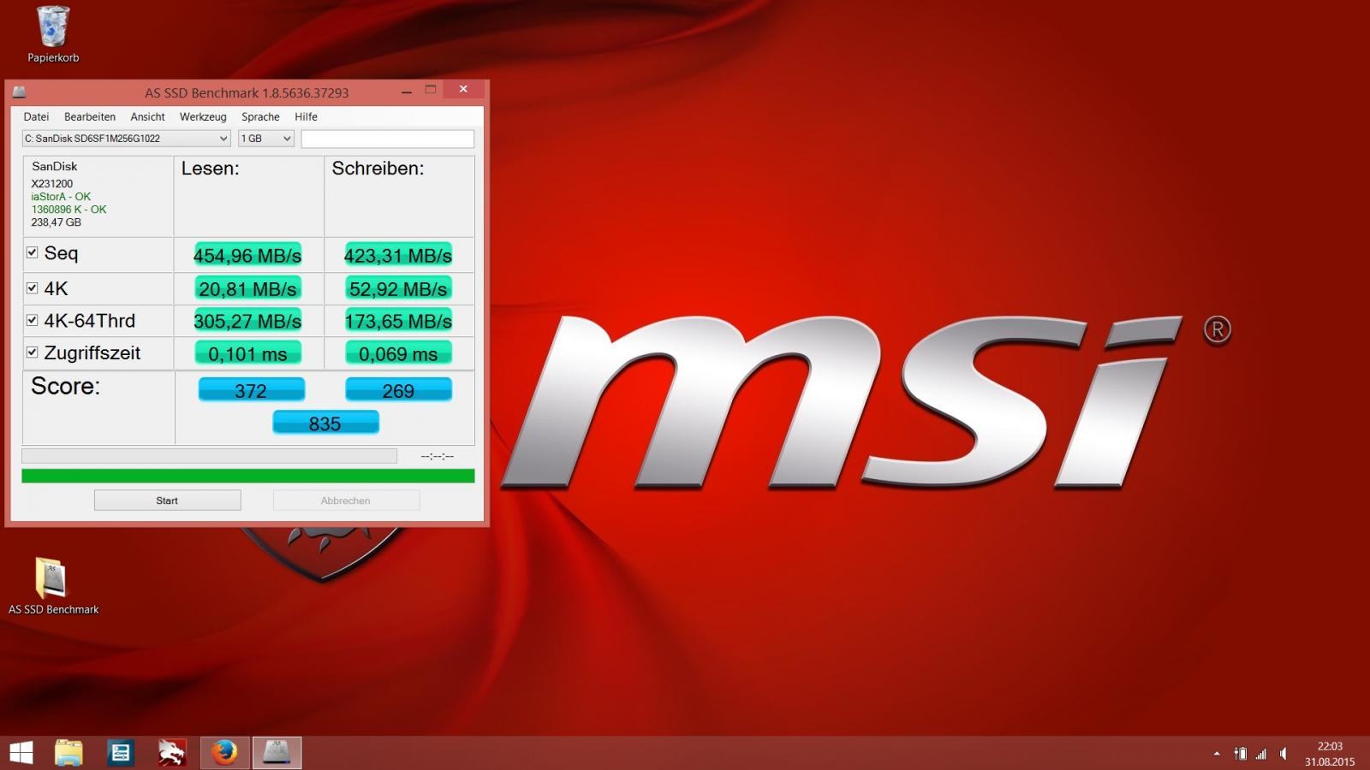The height and width of the screenshot is (770, 1370).
Task: Click the 1360896 K - OK alignment text
Action: pyautogui.click(x=68, y=210)
